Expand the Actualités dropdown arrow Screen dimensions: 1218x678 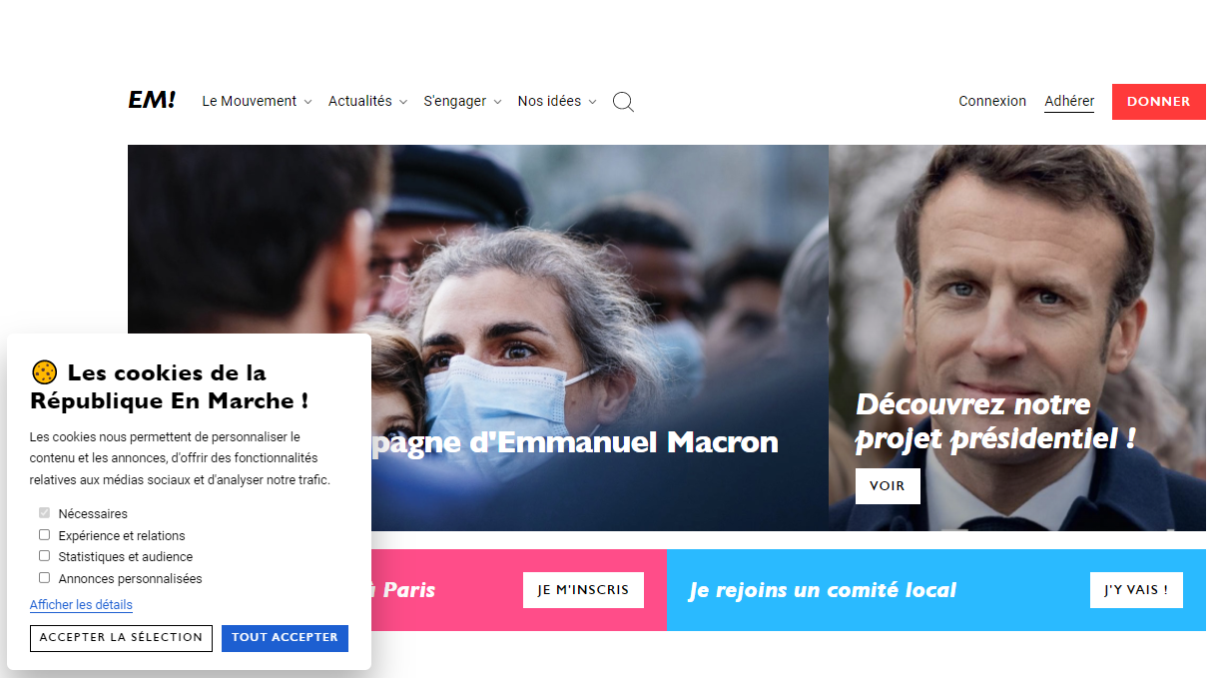(x=403, y=102)
